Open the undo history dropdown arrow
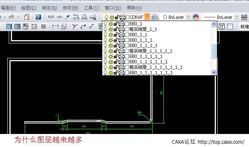The height and width of the screenshot is (147, 249). coord(5,17)
